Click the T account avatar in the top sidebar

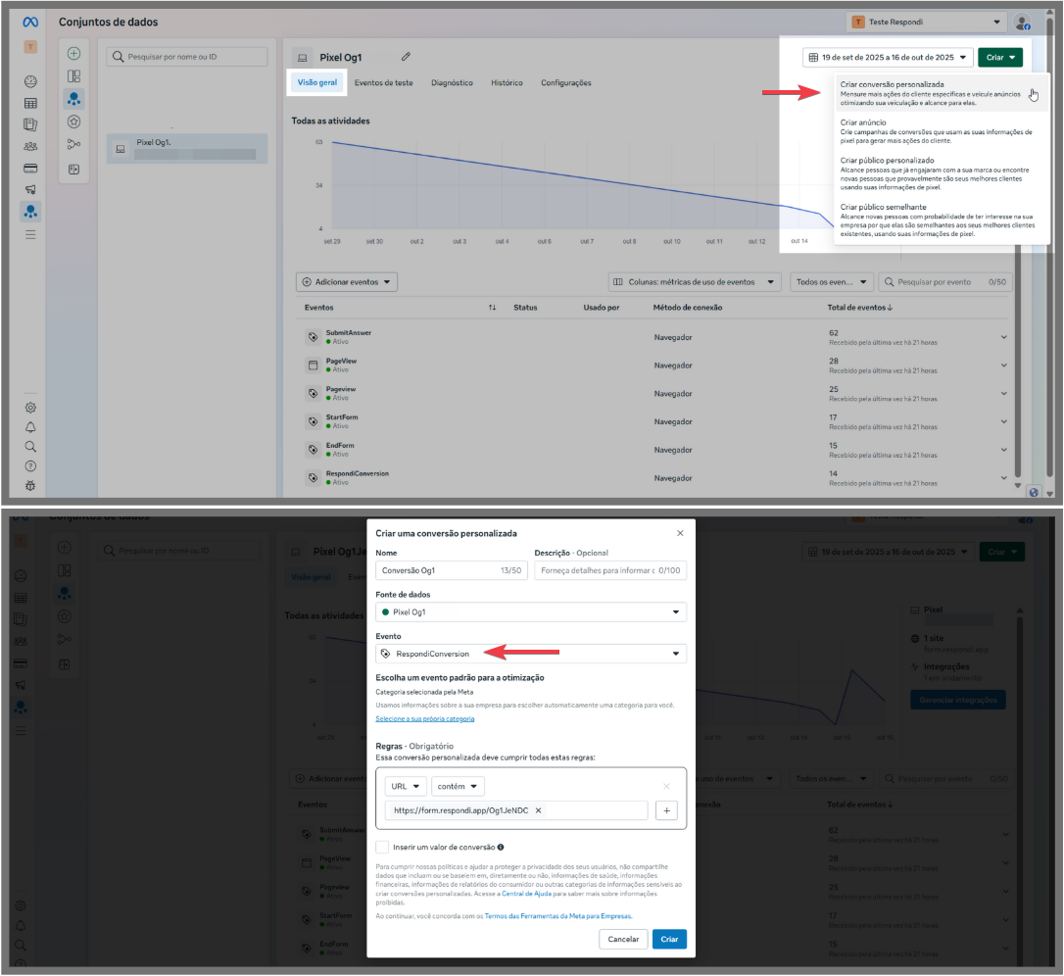point(30,47)
